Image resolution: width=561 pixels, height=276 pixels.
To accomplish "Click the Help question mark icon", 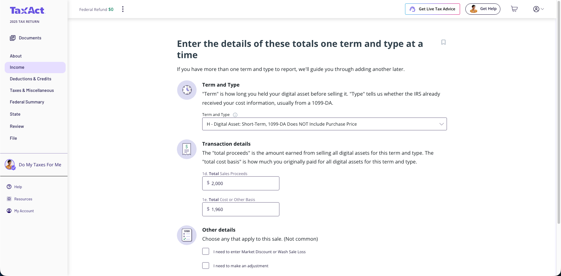I will pyautogui.click(x=9, y=187).
